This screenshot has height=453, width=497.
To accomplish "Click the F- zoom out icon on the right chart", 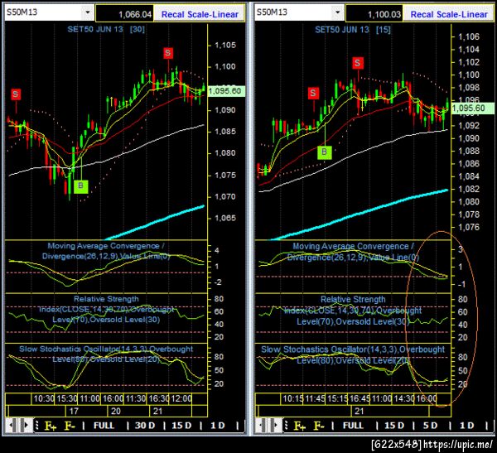I will click(319, 426).
